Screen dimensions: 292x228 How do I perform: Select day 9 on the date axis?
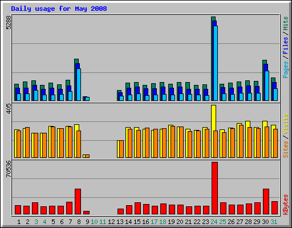tap(87, 222)
